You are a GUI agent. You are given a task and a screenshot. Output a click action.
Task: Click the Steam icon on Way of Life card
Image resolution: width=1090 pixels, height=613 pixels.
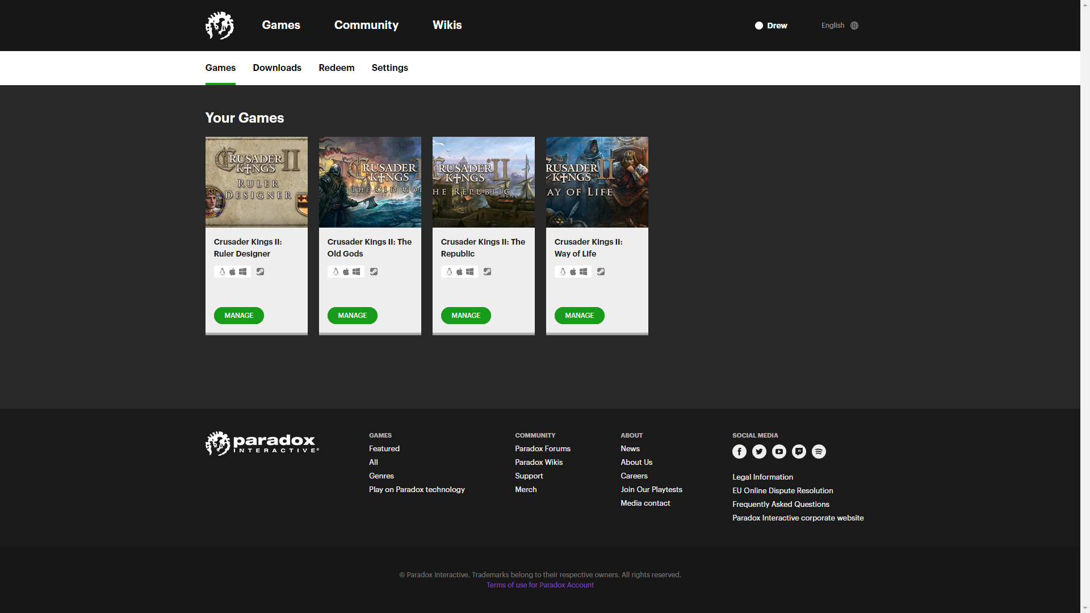point(601,272)
